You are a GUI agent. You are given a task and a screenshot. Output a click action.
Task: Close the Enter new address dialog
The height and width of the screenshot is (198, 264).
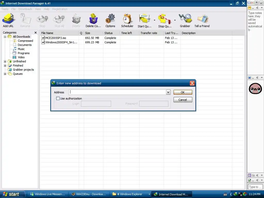(192, 83)
